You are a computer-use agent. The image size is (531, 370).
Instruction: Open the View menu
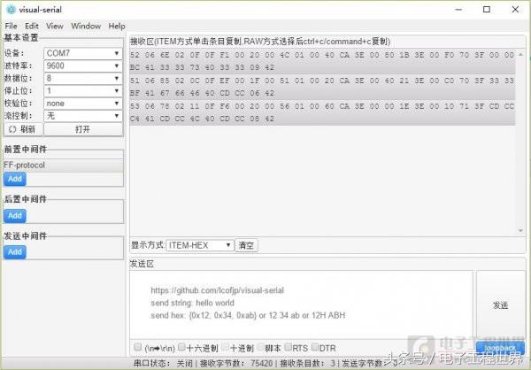coord(55,26)
